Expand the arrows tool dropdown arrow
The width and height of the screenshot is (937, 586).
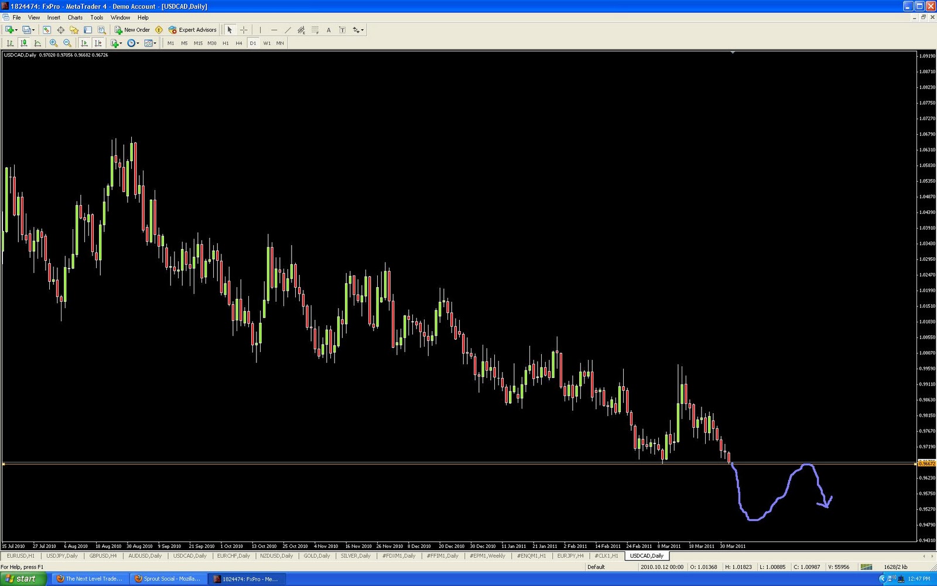(x=363, y=30)
